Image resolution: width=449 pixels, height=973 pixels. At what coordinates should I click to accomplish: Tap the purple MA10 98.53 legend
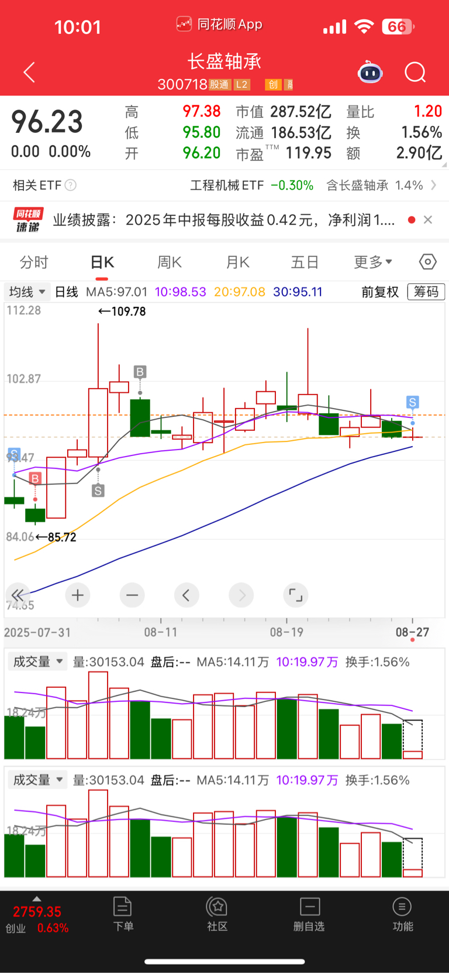click(x=180, y=292)
